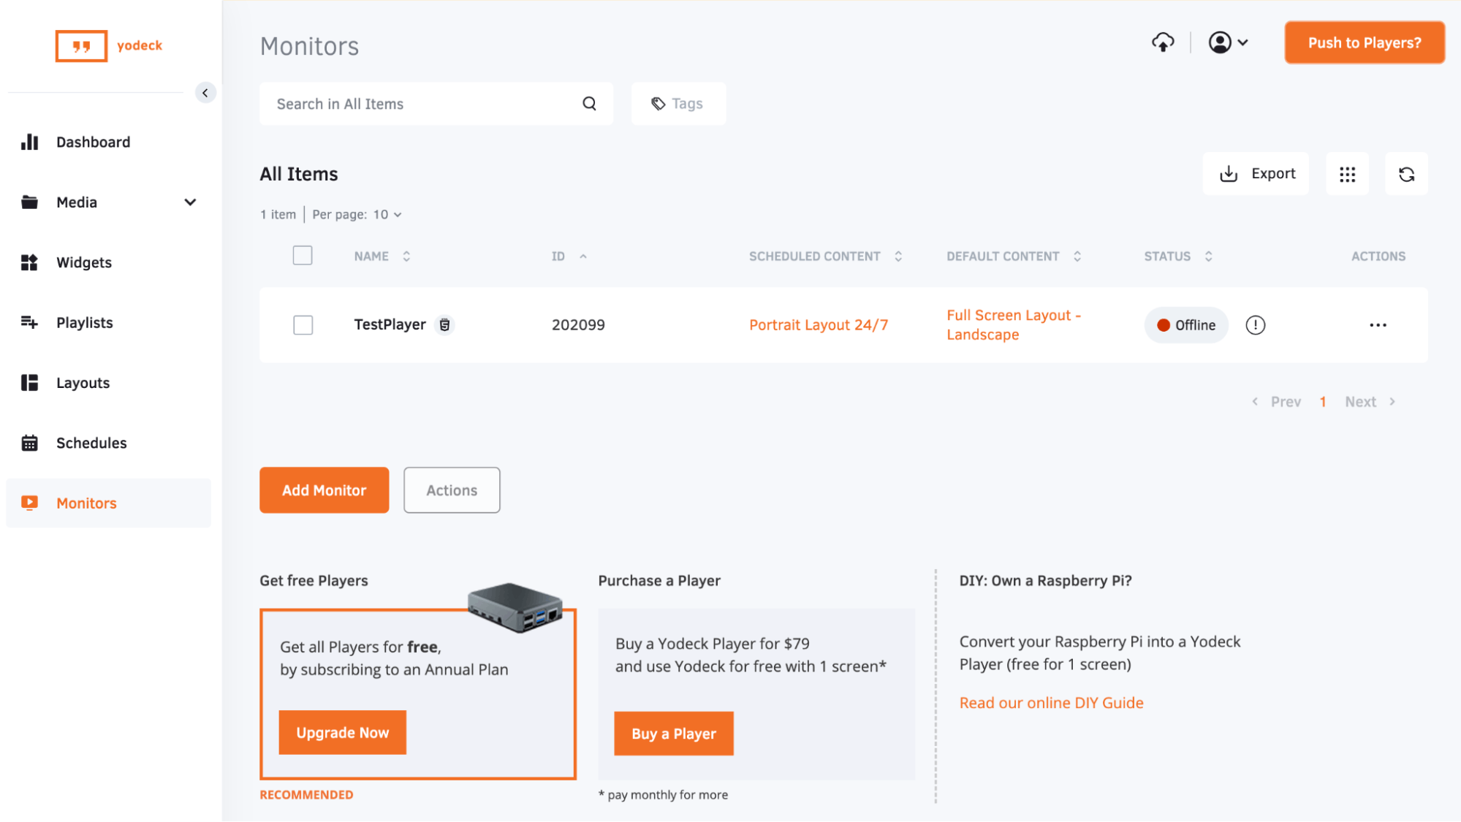The height and width of the screenshot is (822, 1461).
Task: Open Full Screen Layout - Landscape link
Action: tap(1013, 325)
